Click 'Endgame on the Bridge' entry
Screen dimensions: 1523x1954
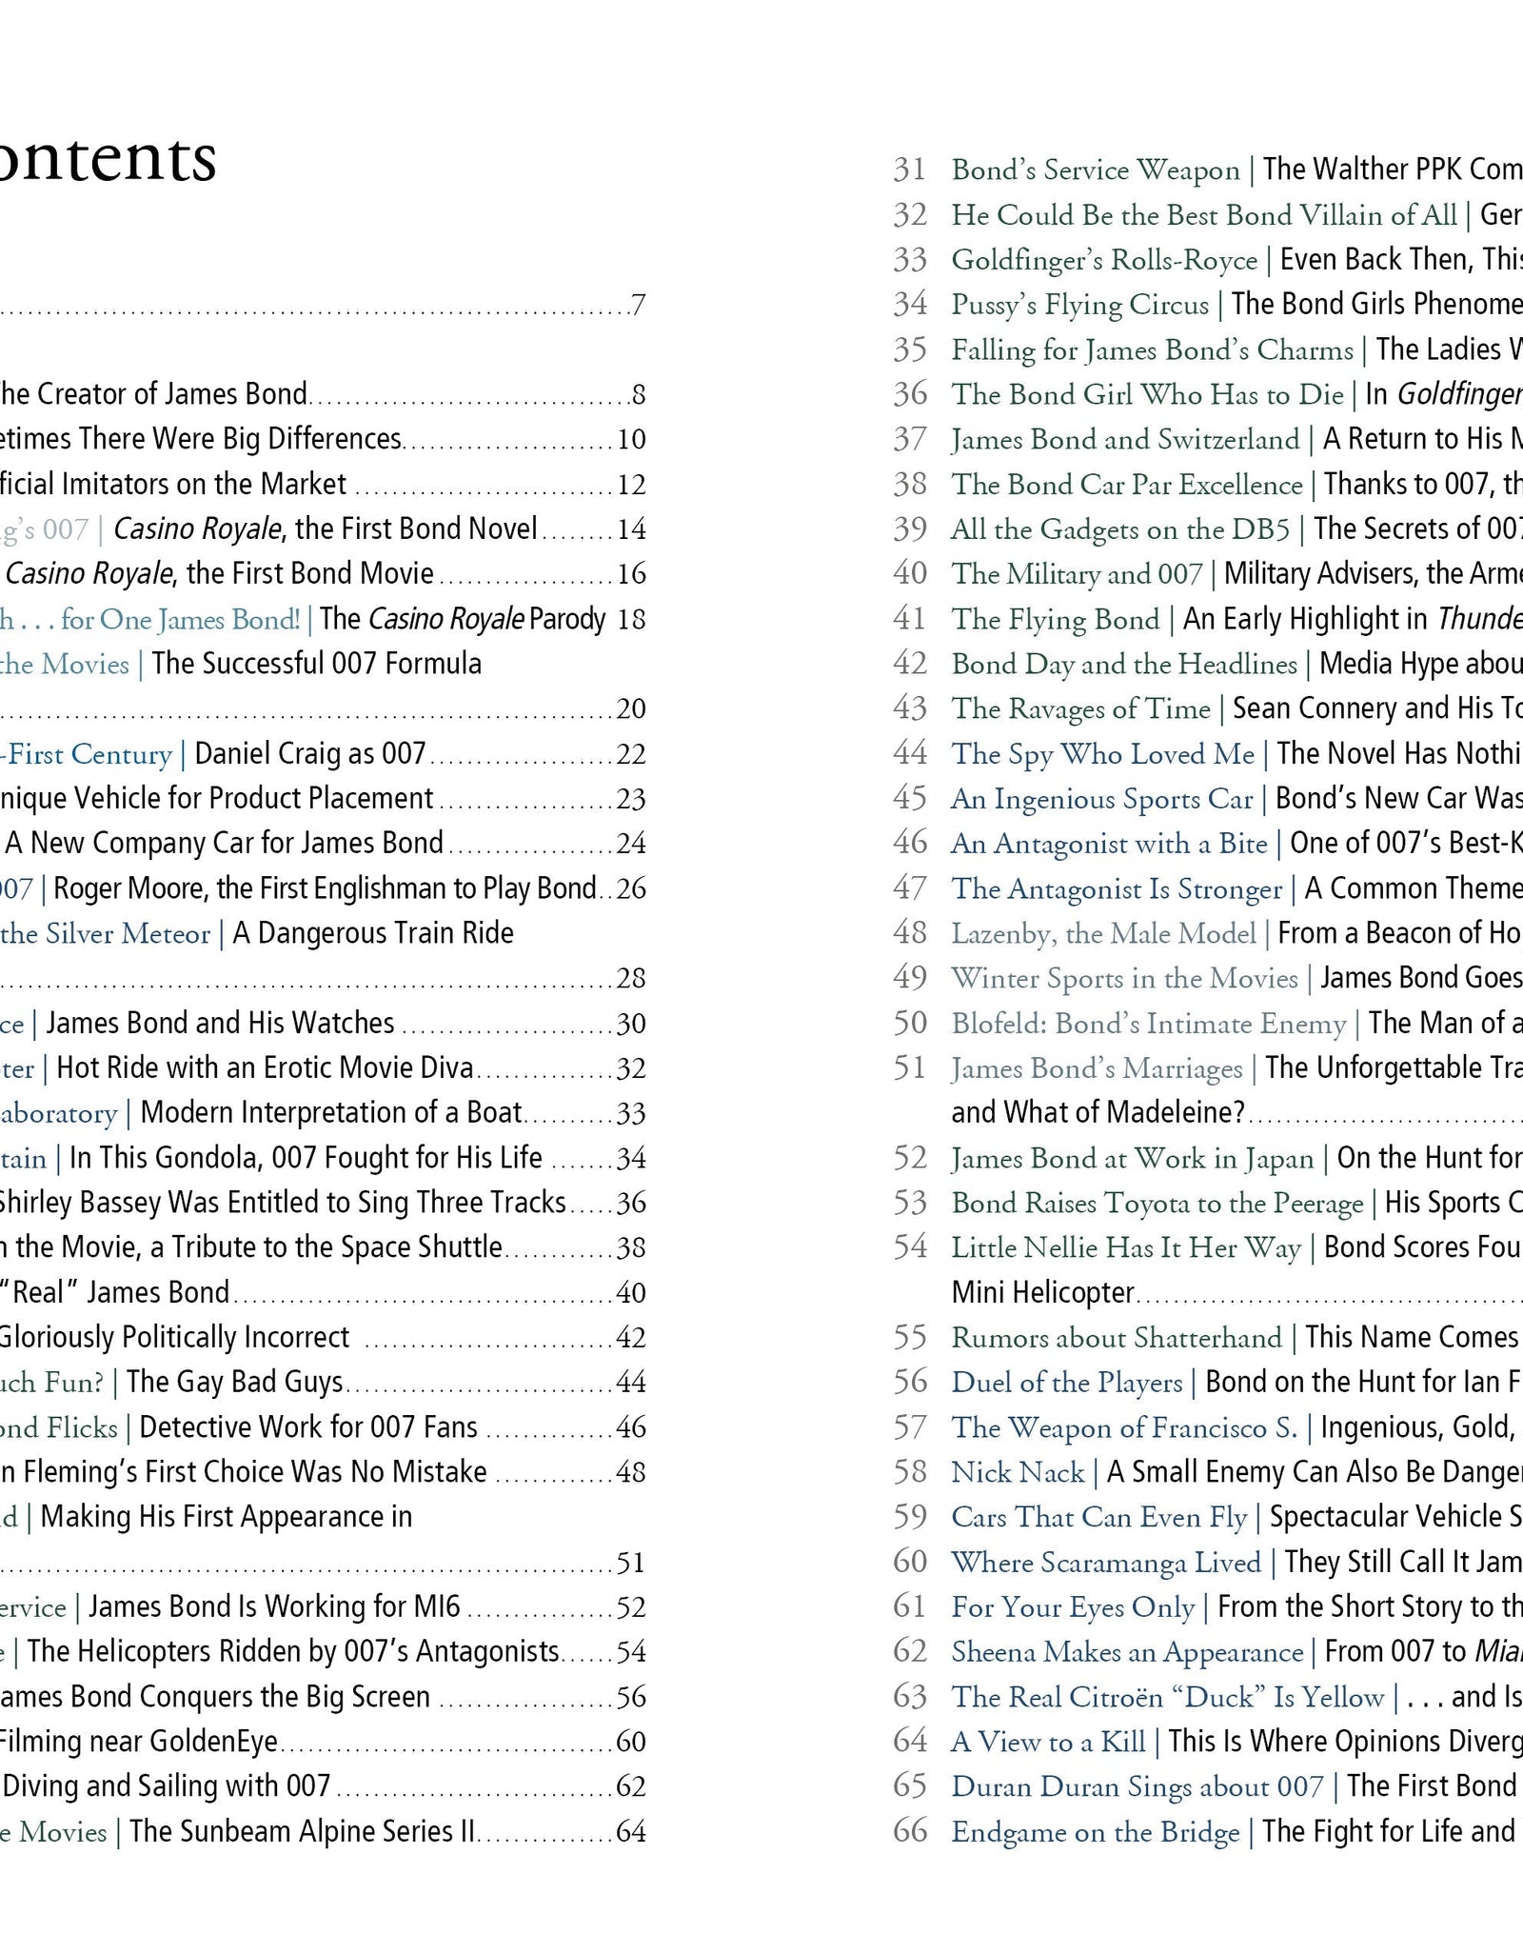coord(1095,1832)
